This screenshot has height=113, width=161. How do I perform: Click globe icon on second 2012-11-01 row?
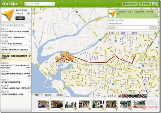(x=30, y=41)
